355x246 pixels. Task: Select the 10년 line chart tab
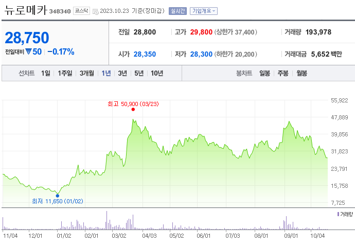tap(157, 73)
